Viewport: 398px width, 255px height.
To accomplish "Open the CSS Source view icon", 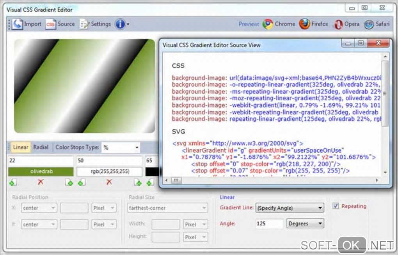I will [50, 24].
